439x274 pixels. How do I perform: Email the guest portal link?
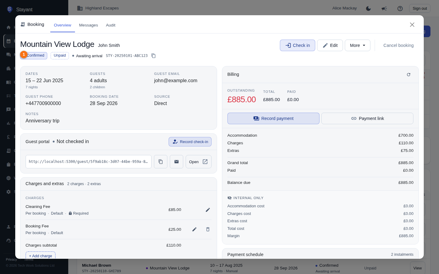tap(177, 162)
